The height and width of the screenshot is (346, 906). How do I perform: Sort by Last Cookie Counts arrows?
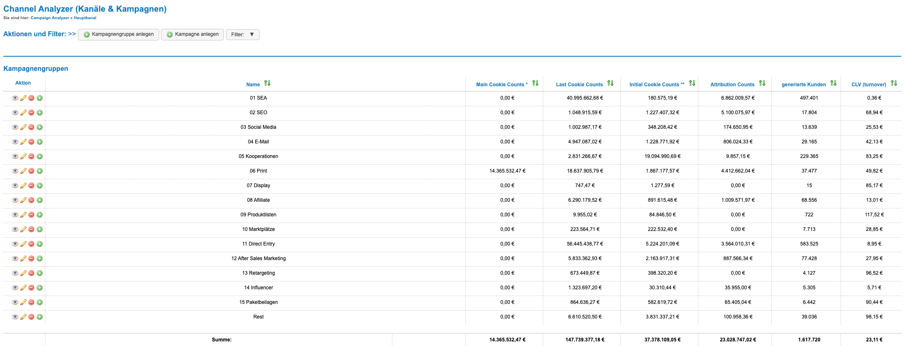610,83
